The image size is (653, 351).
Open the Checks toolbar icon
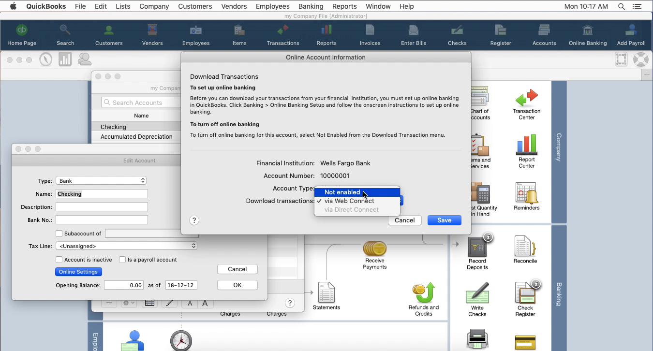[457, 35]
